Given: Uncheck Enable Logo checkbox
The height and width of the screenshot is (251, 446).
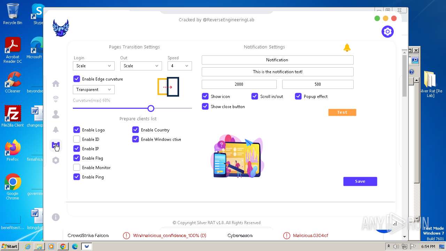Looking at the screenshot, I should 77,130.
